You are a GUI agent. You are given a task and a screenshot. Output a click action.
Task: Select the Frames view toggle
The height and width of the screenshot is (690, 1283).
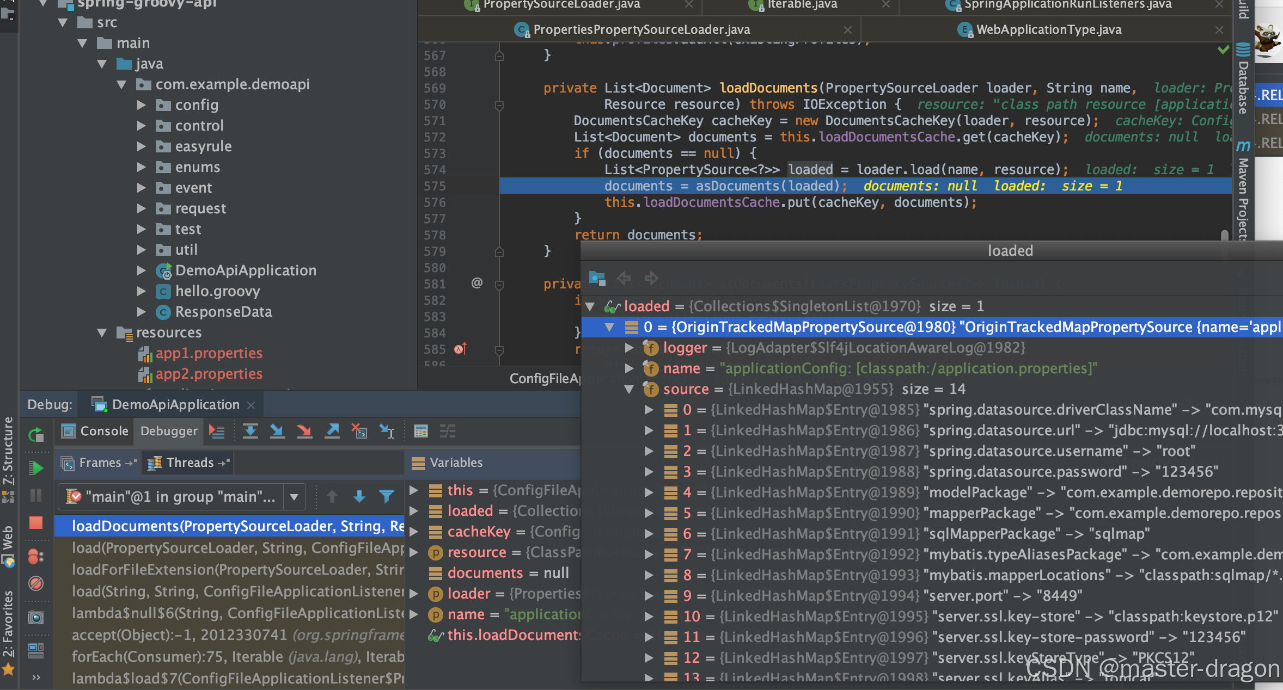point(97,462)
